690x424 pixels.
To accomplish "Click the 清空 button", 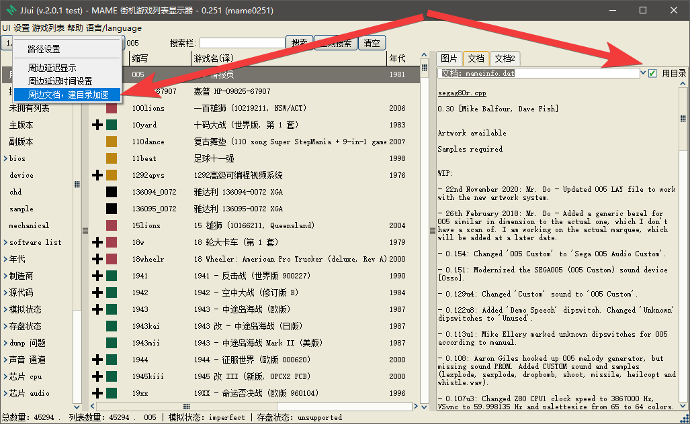I will pos(372,43).
